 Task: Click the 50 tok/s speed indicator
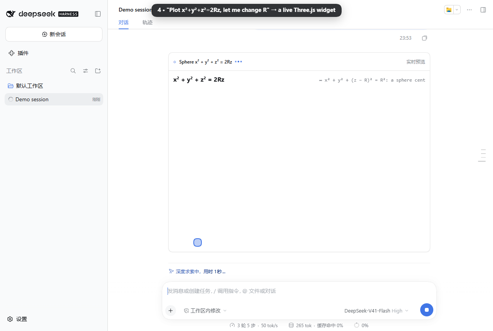click(x=269, y=325)
